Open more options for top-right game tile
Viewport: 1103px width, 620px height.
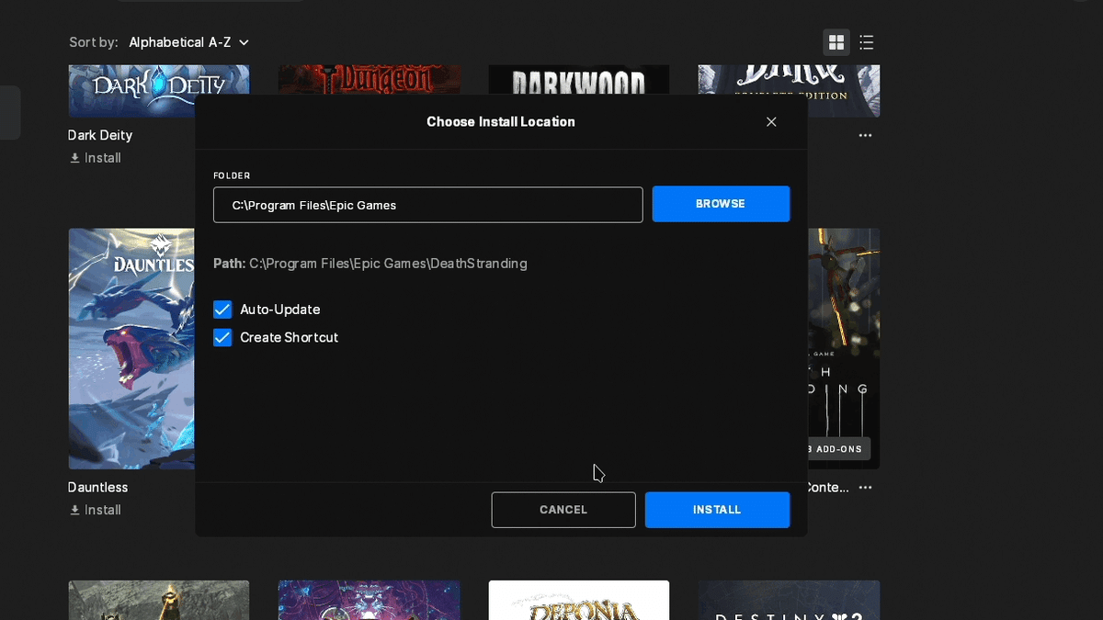tap(865, 135)
